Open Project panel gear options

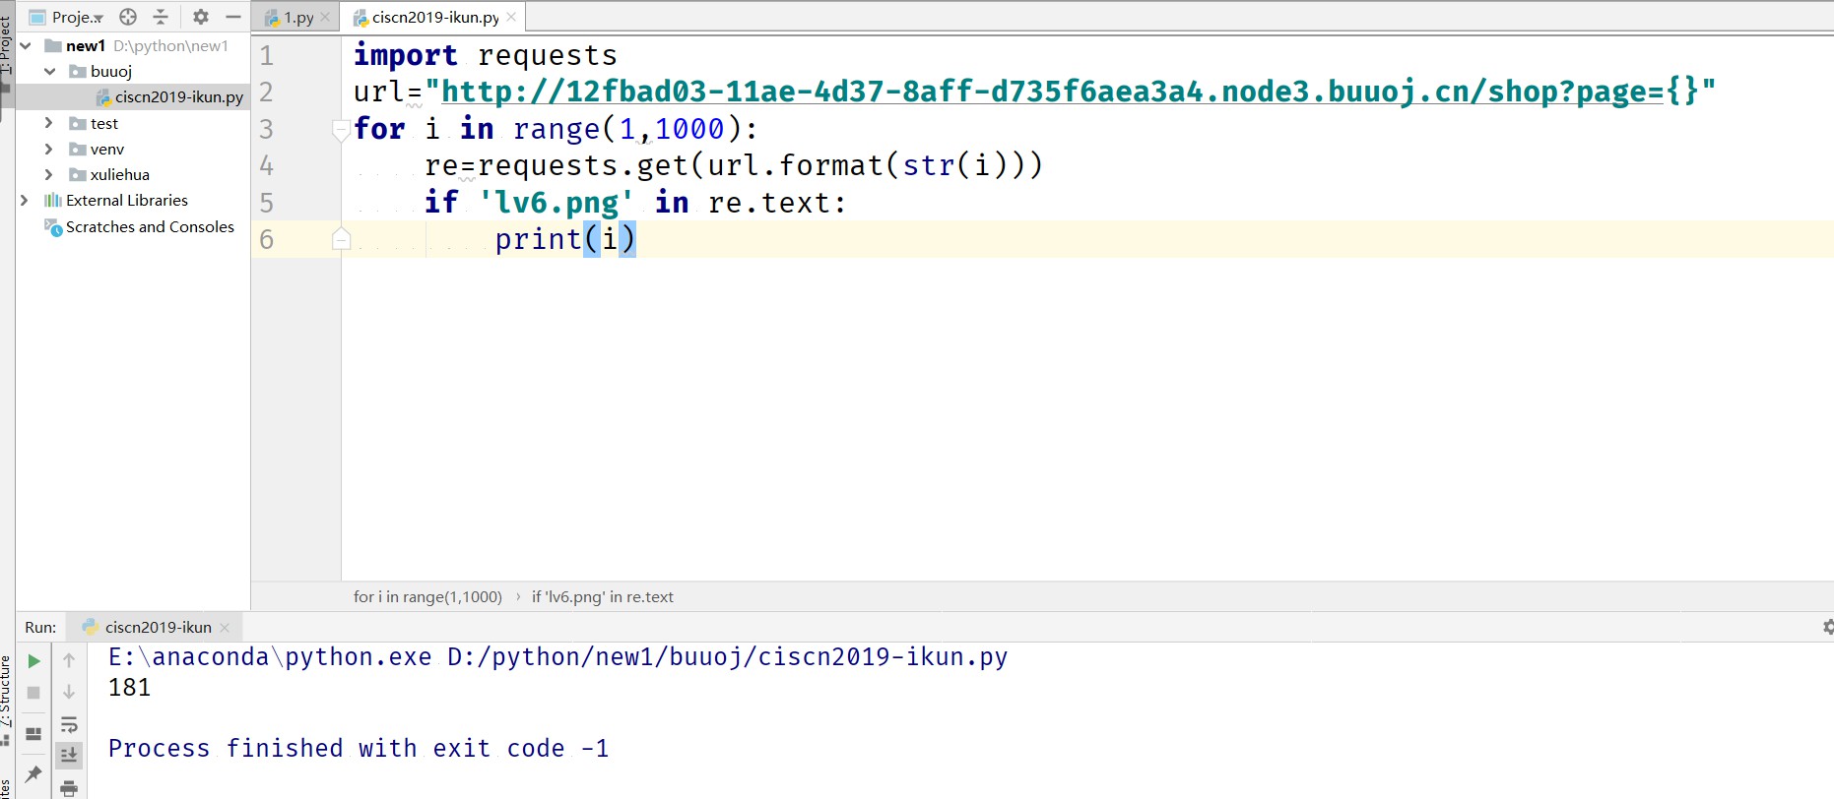coord(201,17)
